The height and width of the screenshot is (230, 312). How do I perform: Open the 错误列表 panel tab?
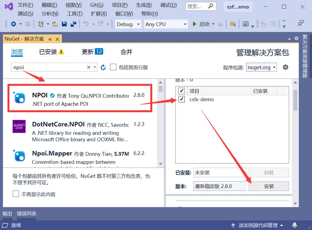(26, 213)
